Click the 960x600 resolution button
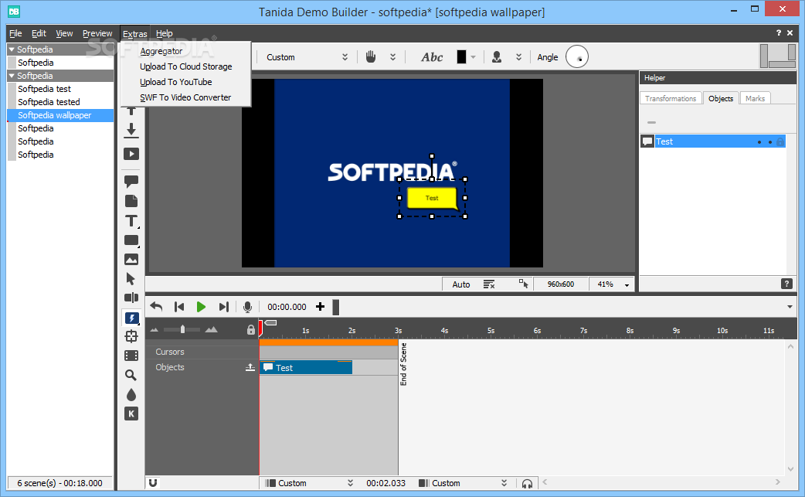Screen dimensions: 805x497 [561, 284]
